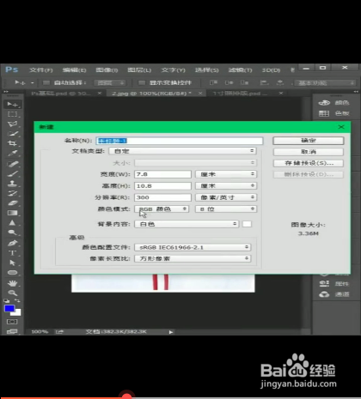
Task: Select the Path Selection tool
Action: (12, 263)
